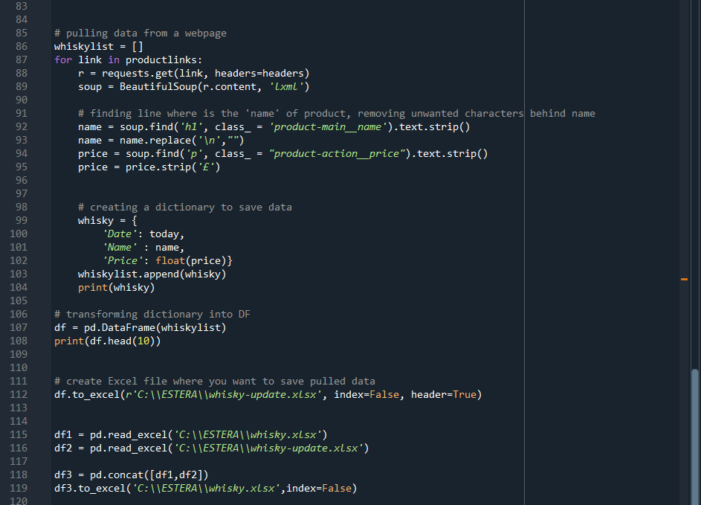Click the 'Date' dictionary key
Image resolution: width=701 pixels, height=505 pixels.
[120, 234]
